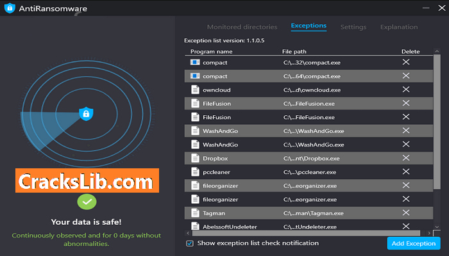Click the scroll down arrow of exception list

click(x=437, y=227)
